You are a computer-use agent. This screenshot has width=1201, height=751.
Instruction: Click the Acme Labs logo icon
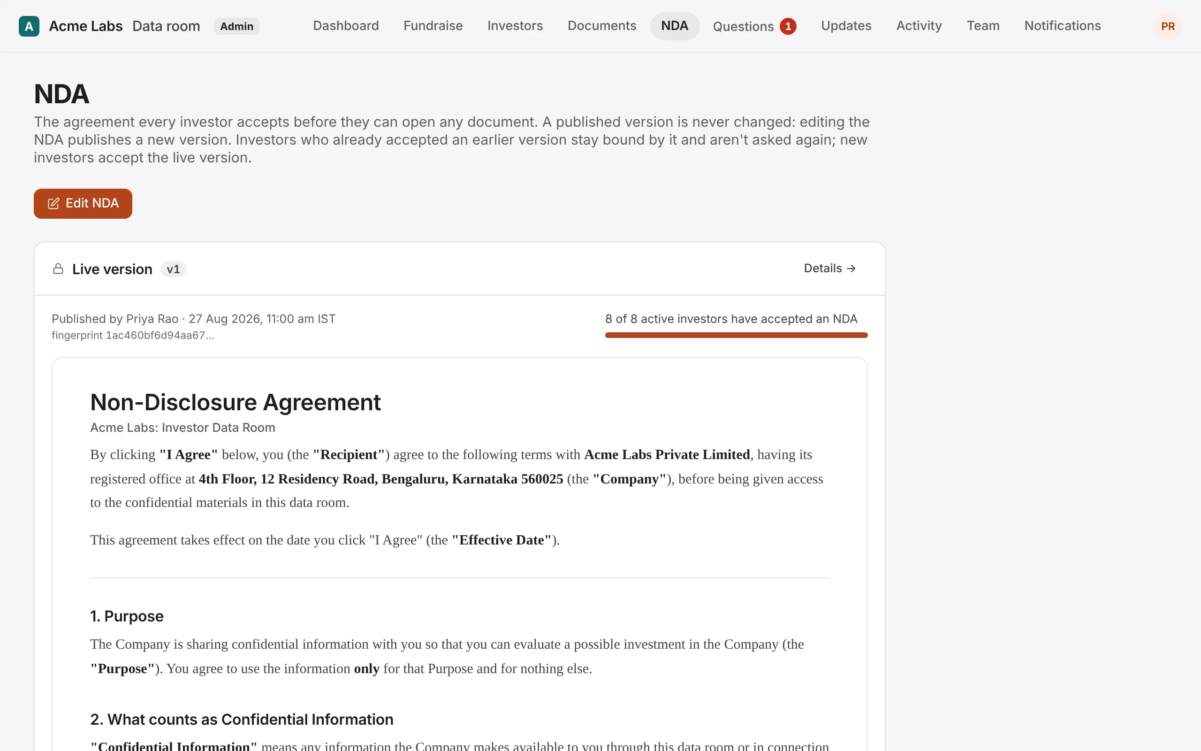tap(29, 26)
